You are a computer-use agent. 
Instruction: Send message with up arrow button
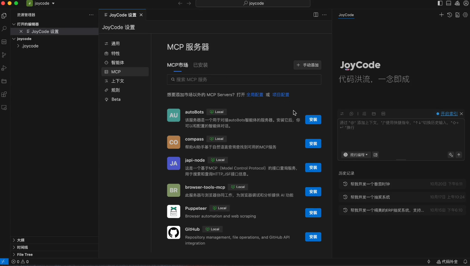point(459,155)
